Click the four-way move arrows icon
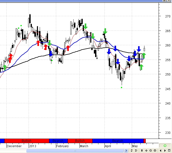The height and width of the screenshot is (153, 172). click(146, 151)
